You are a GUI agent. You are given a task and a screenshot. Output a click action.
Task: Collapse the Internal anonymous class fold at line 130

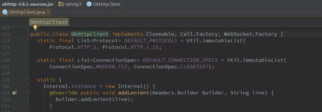point(28,86)
